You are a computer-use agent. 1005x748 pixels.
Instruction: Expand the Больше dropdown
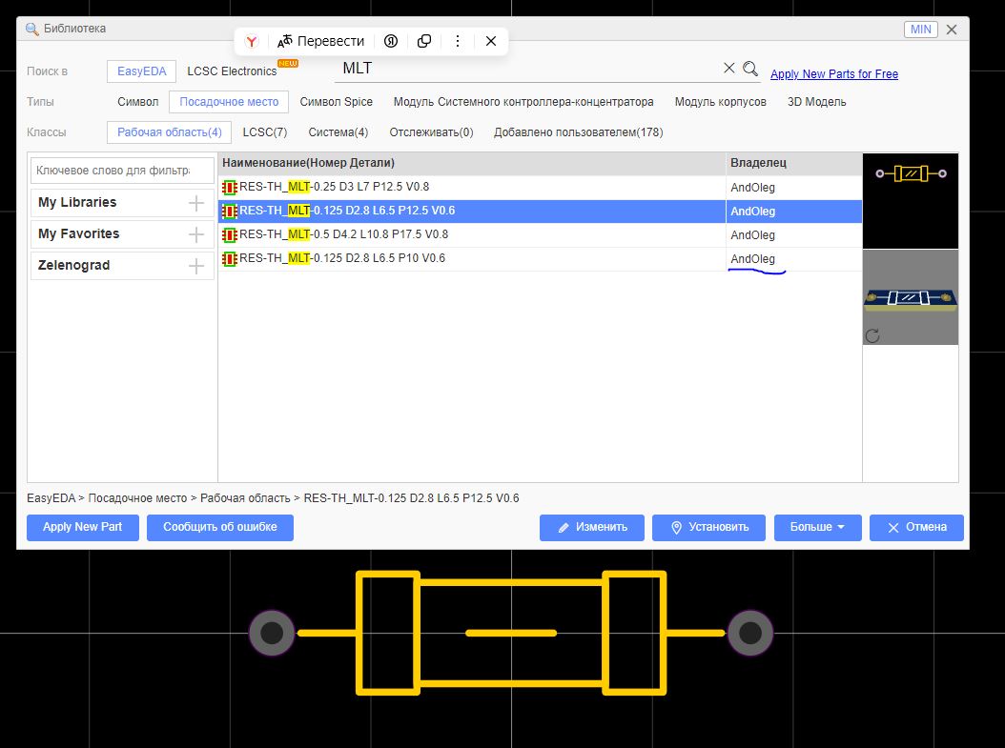pos(817,528)
